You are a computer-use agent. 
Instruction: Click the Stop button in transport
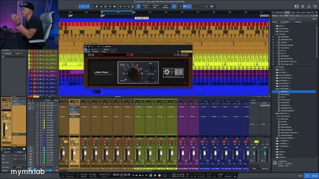(151, 175)
